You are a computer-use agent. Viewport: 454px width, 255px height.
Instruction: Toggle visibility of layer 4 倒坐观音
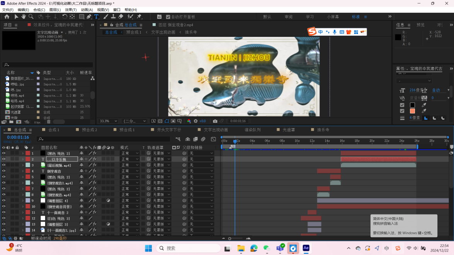[4, 171]
